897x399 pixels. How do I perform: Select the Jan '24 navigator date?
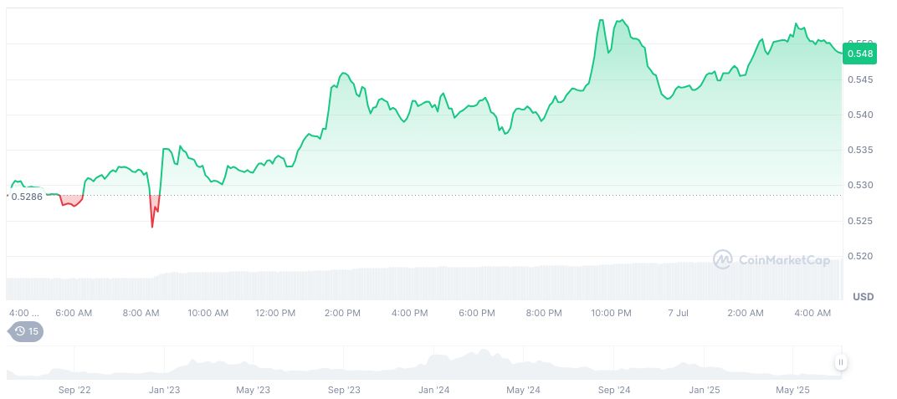[434, 390]
